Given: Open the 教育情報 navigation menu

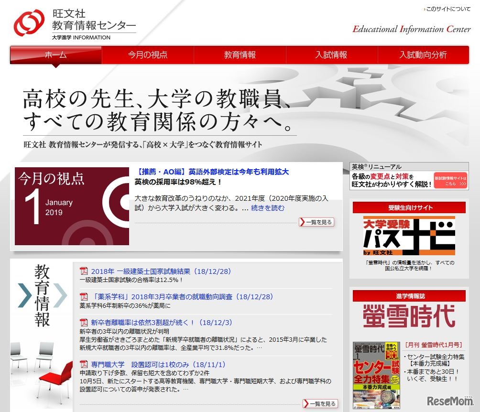Looking at the screenshot, I should [x=240, y=55].
